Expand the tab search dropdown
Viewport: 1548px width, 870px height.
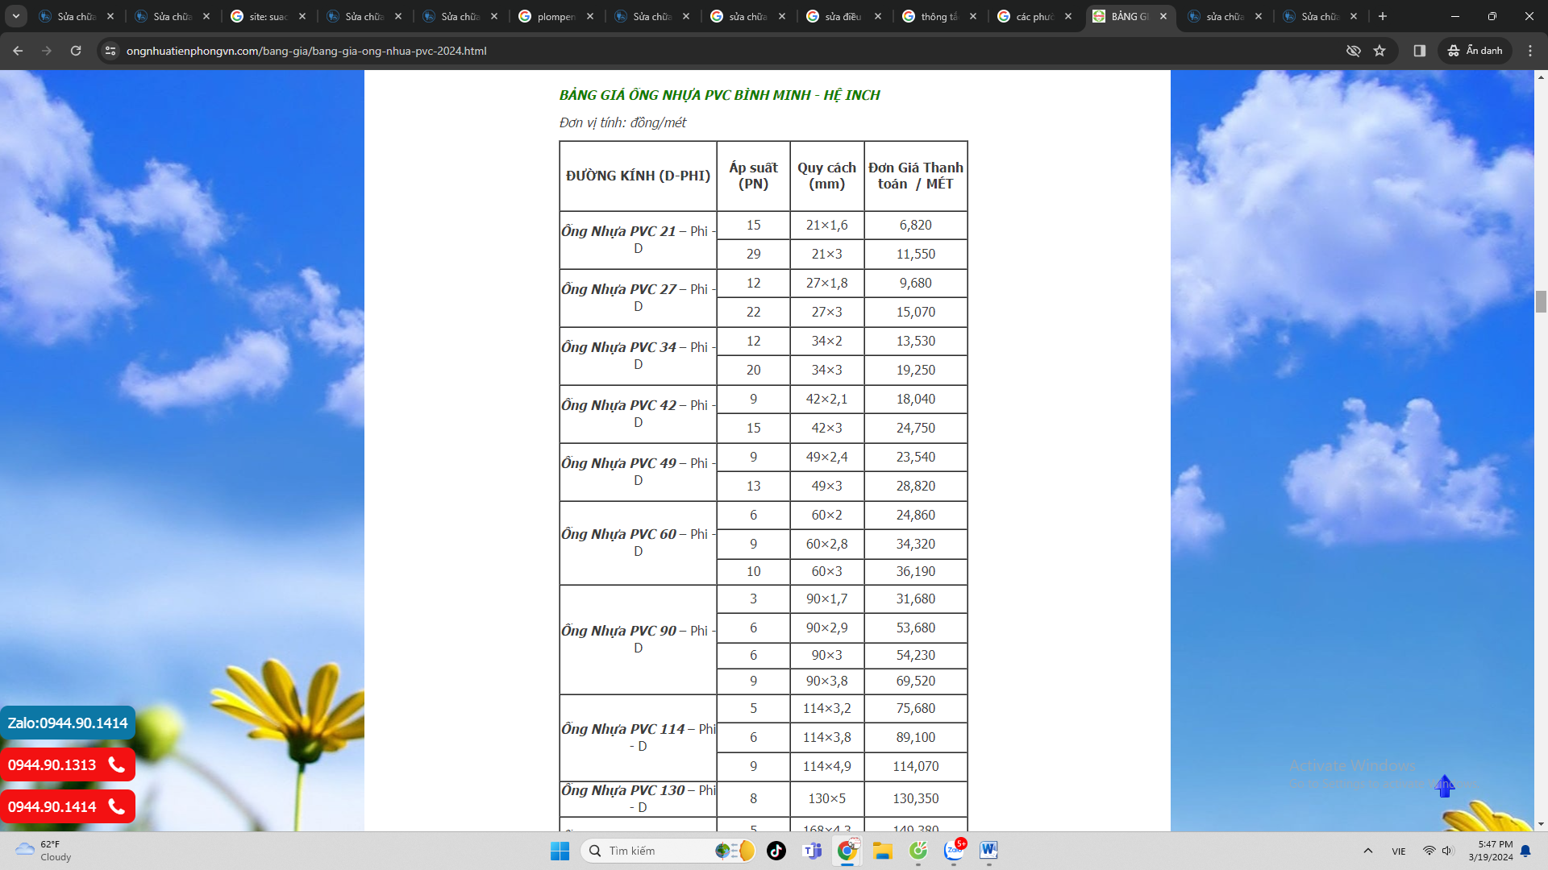(16, 16)
